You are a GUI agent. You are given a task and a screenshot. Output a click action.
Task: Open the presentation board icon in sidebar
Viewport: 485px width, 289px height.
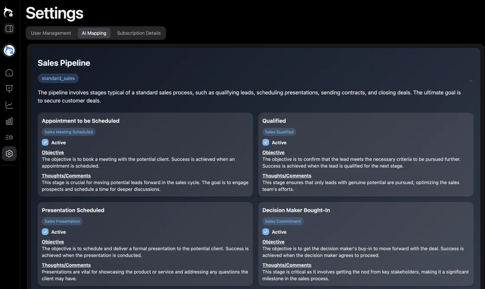(x=9, y=89)
